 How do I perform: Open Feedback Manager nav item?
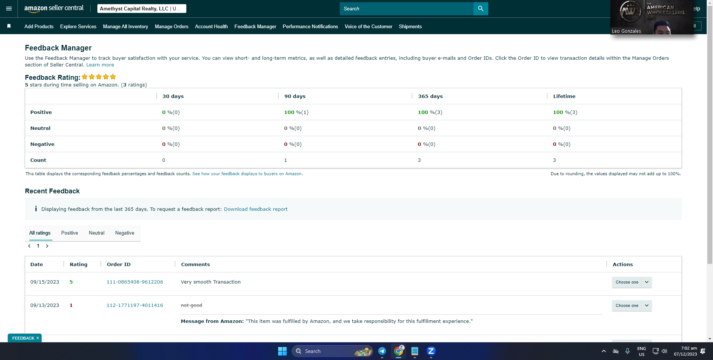pos(255,26)
